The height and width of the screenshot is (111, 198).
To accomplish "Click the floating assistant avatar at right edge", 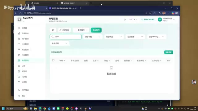I will pos(194,82).
